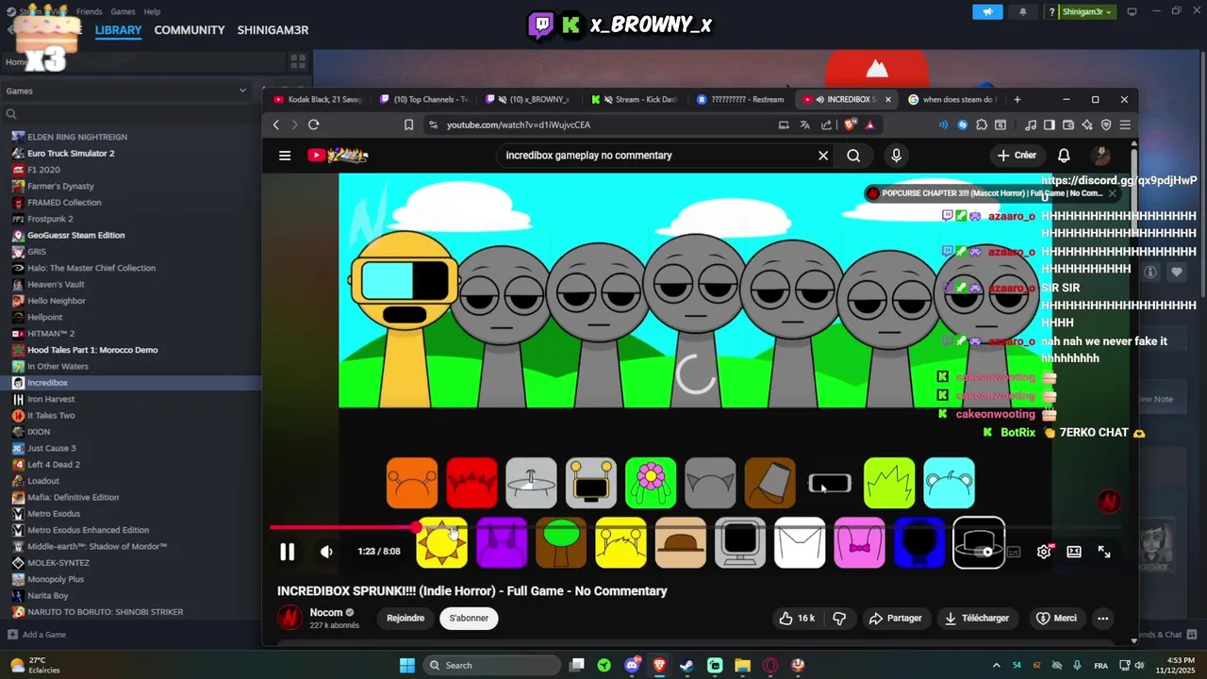Screen dimensions: 1207x679
Task: Enter fullscreen on the video player
Action: click(x=1104, y=552)
